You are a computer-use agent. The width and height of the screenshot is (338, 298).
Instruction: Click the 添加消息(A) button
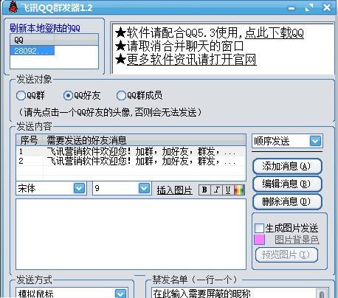click(x=287, y=167)
